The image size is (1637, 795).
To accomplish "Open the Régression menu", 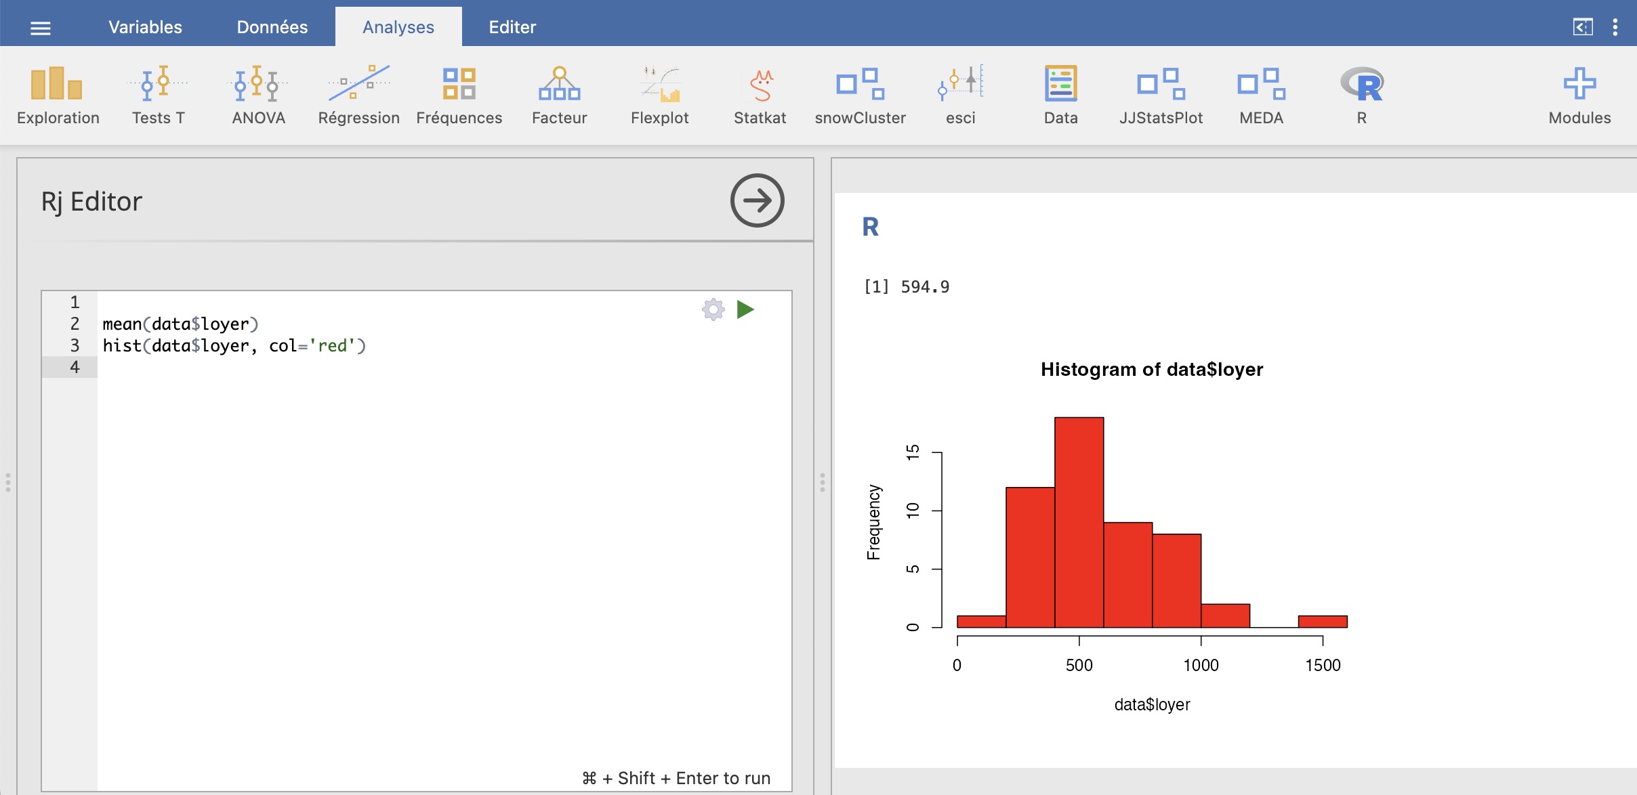I will pos(358,95).
